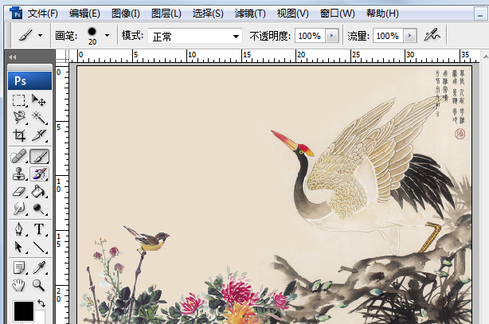The height and width of the screenshot is (324, 489).
Task: Select the Healing Brush tool
Action: tap(19, 156)
